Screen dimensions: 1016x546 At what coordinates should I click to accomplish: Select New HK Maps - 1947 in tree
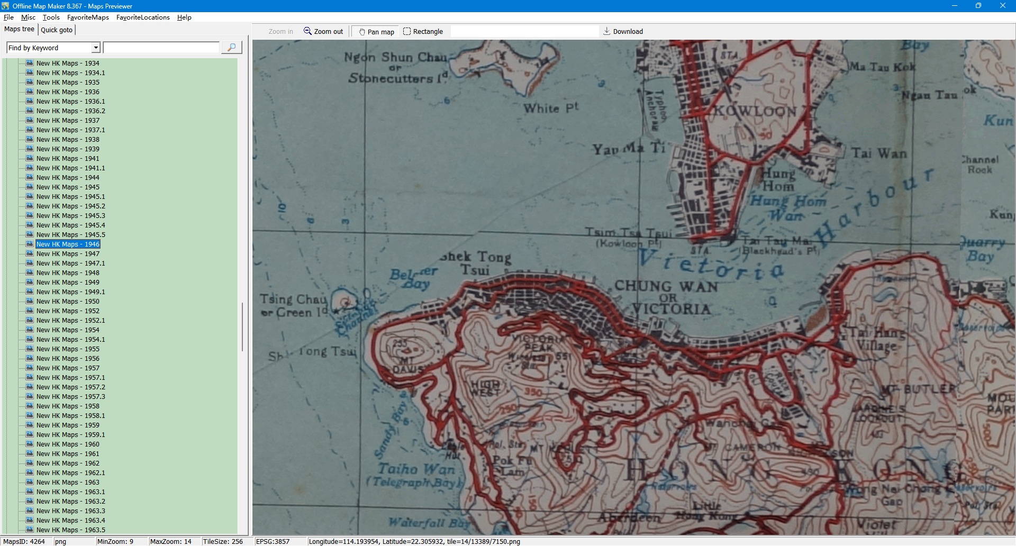point(68,254)
